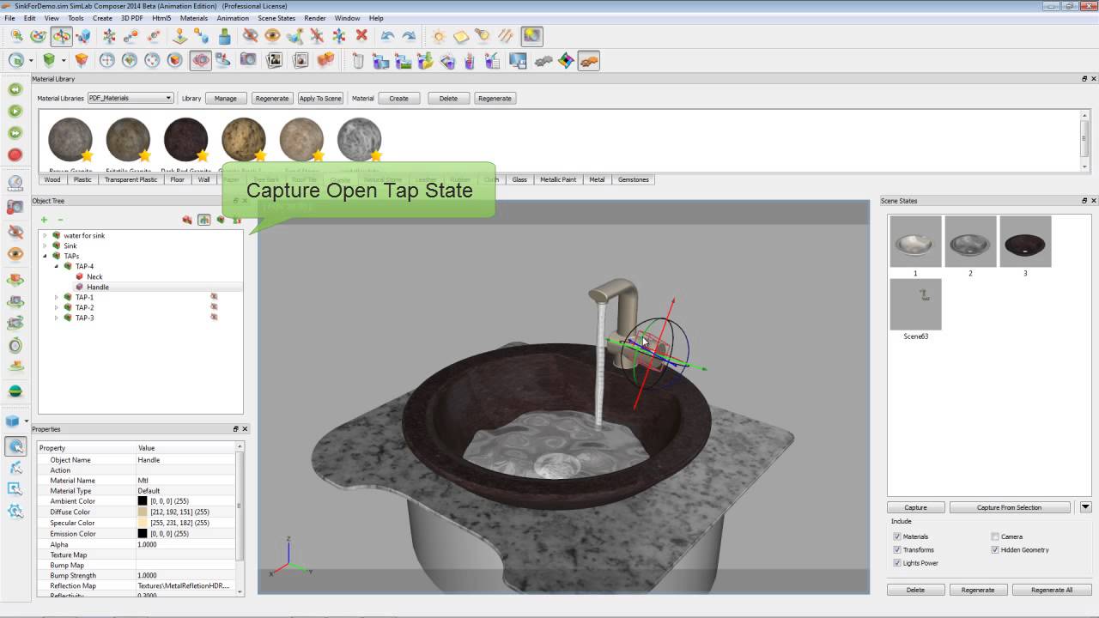Click the Diffuse Color swatch
1099x618 pixels.
143,512
